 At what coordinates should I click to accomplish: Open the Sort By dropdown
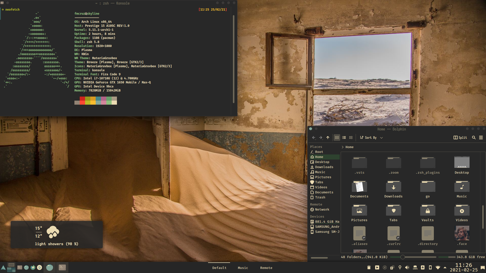371,138
